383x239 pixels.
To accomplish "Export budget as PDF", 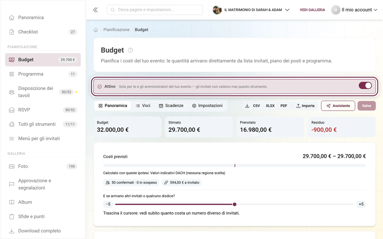I will point(284,106).
